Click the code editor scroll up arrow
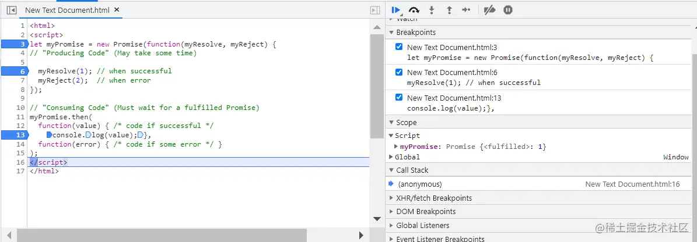Screen dimensions: 697x242 pyautogui.click(x=377, y=27)
